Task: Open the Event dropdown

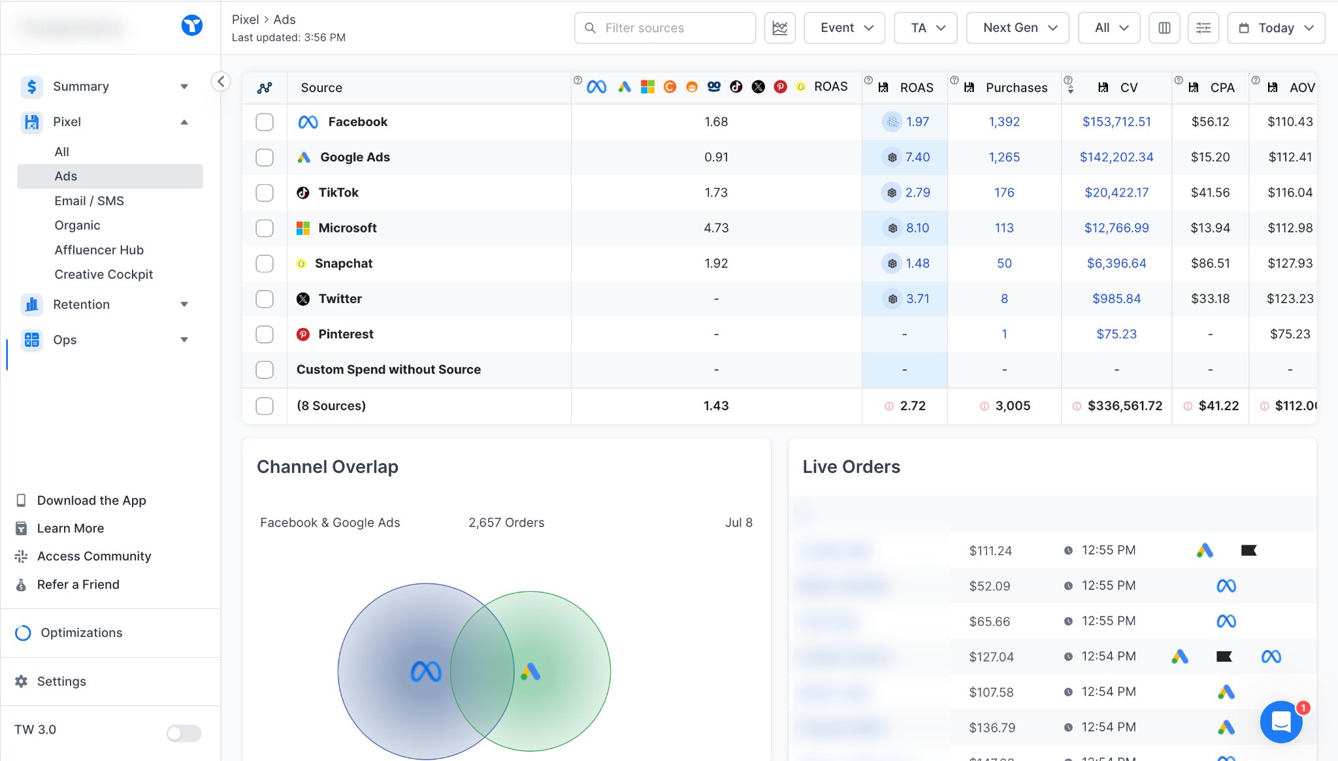Action: click(844, 27)
